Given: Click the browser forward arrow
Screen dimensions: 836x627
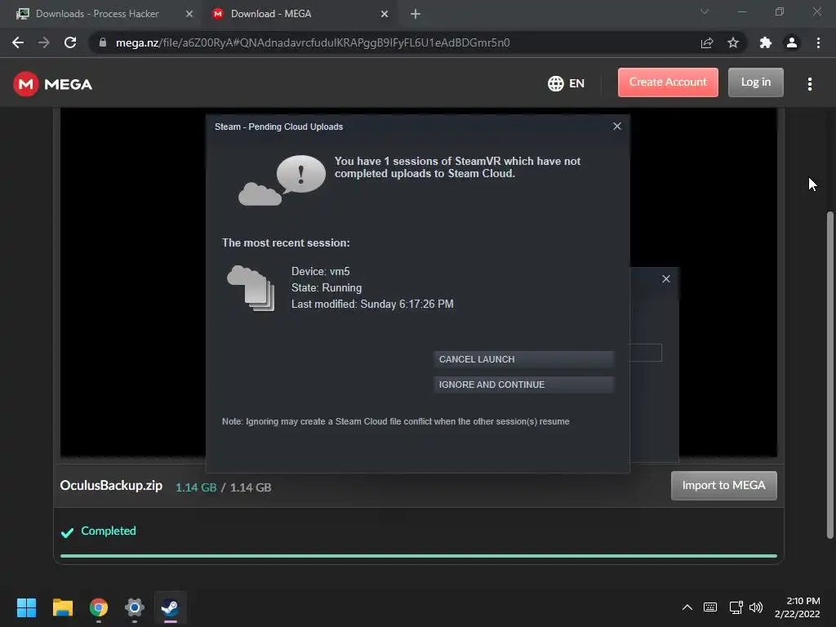Looking at the screenshot, I should pyautogui.click(x=44, y=42).
